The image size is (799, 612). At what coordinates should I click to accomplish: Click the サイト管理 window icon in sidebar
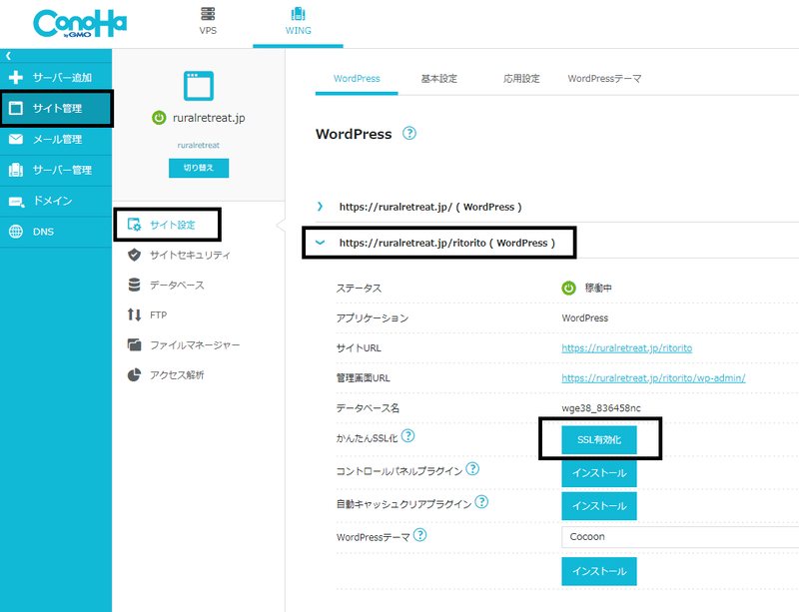click(x=16, y=108)
